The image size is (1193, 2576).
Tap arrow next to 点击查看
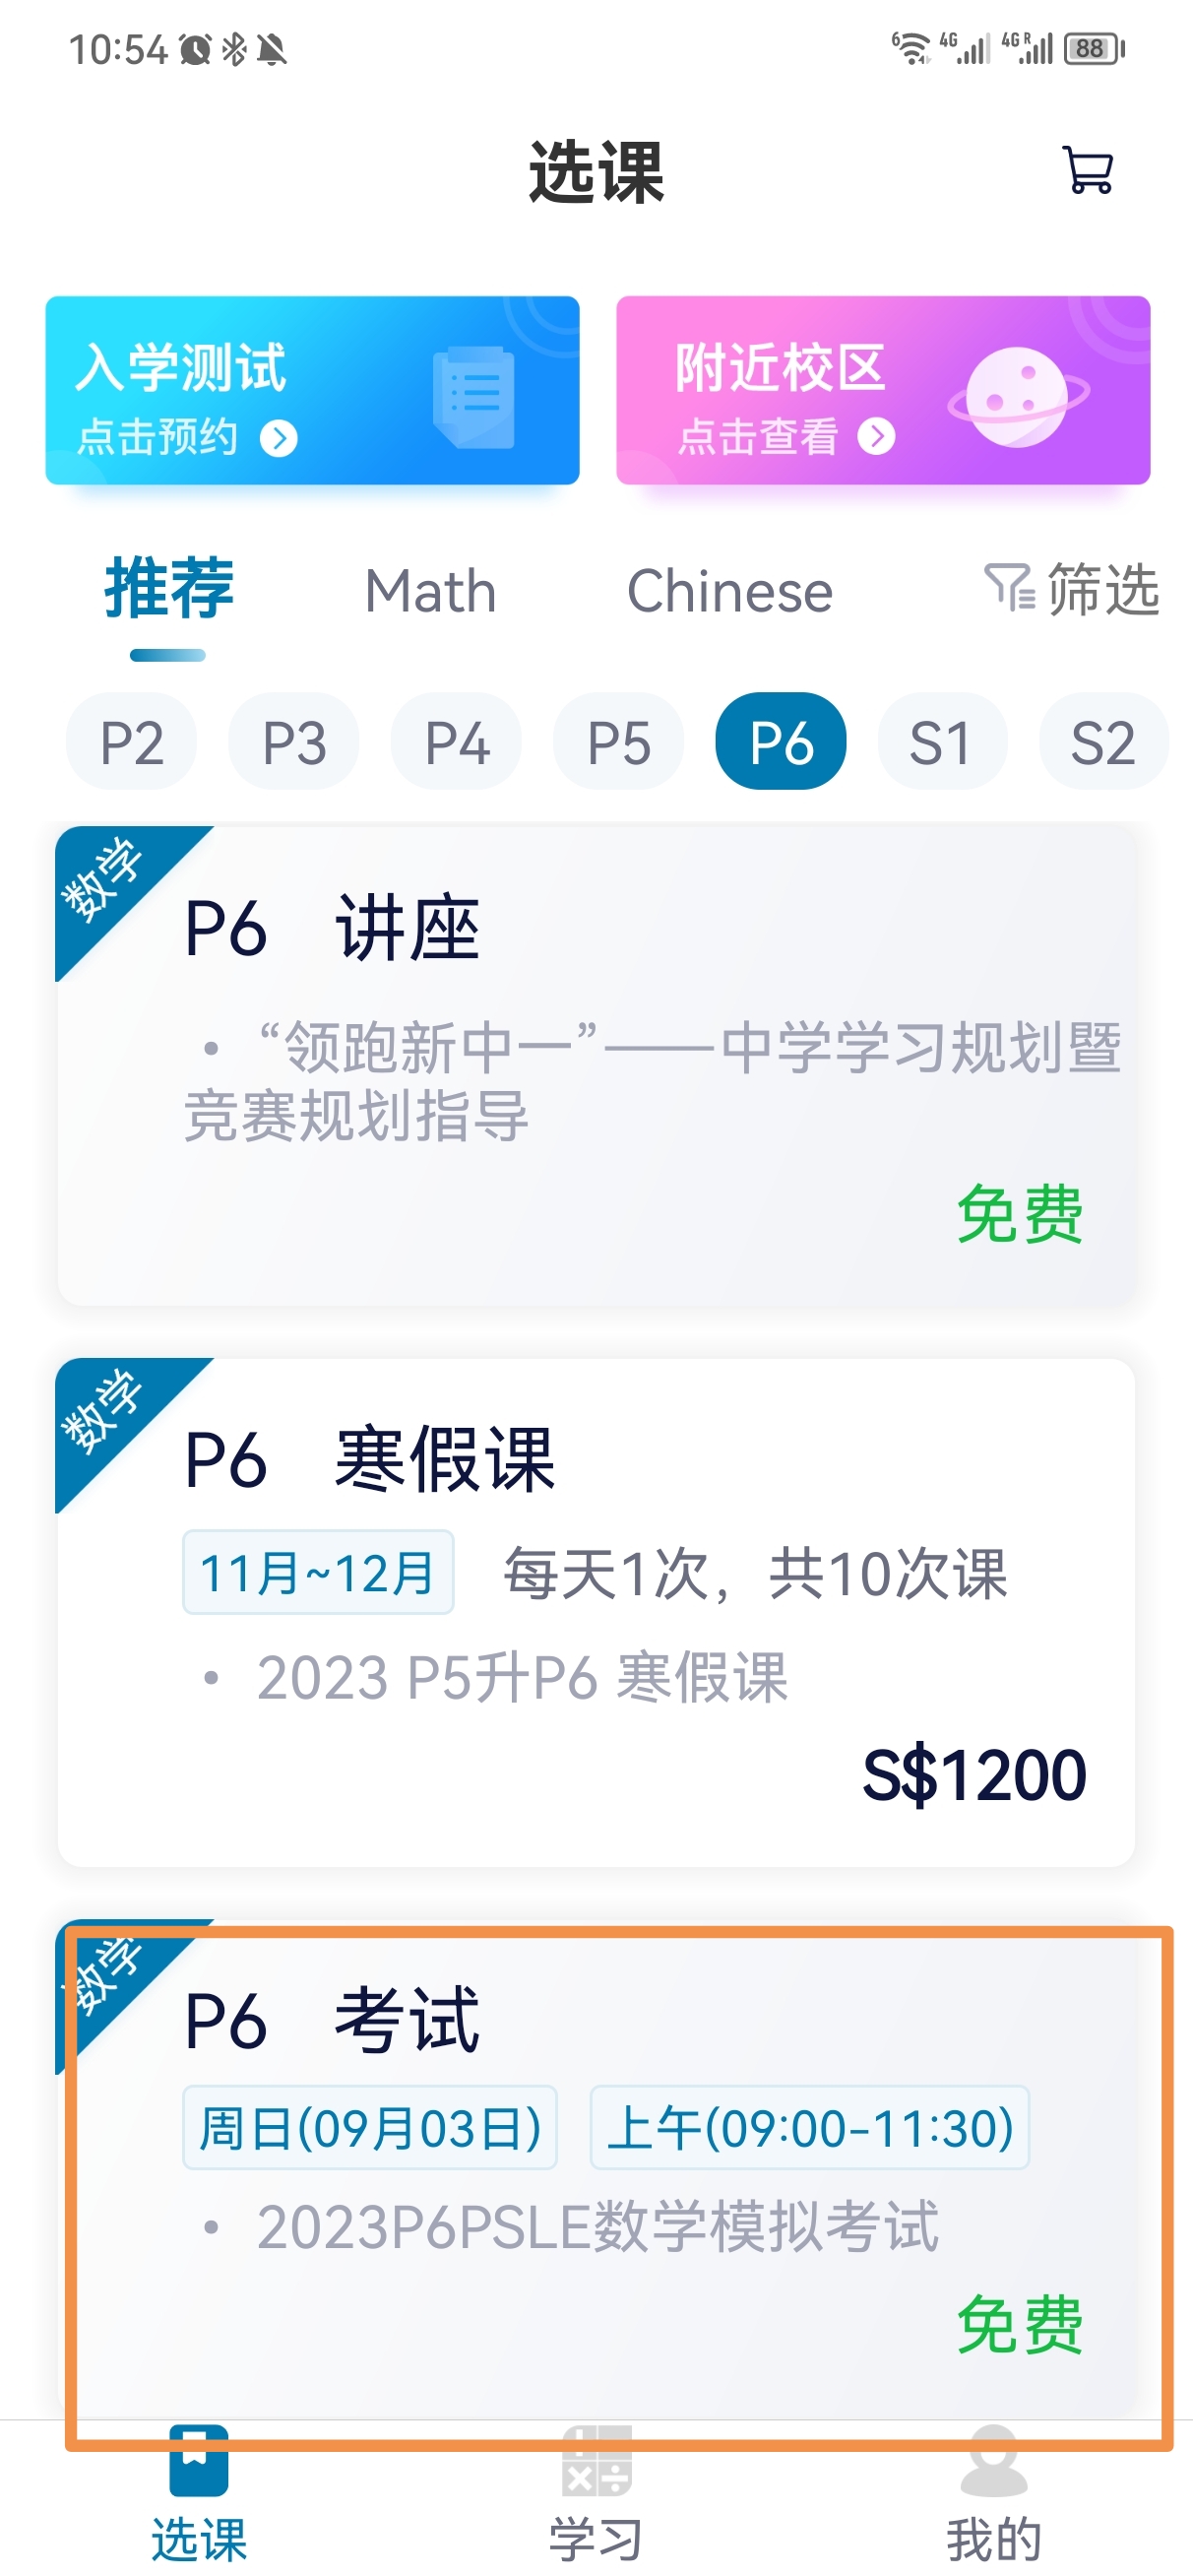click(876, 436)
